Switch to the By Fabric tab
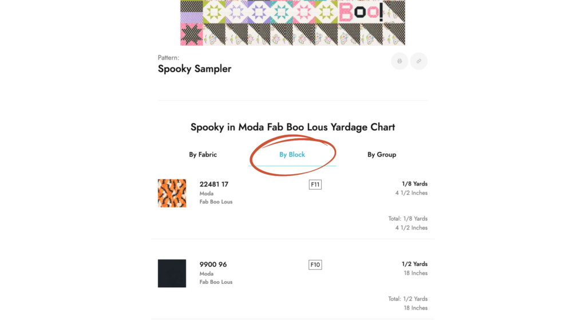Viewport: 586px width, 329px height. pyautogui.click(x=203, y=154)
